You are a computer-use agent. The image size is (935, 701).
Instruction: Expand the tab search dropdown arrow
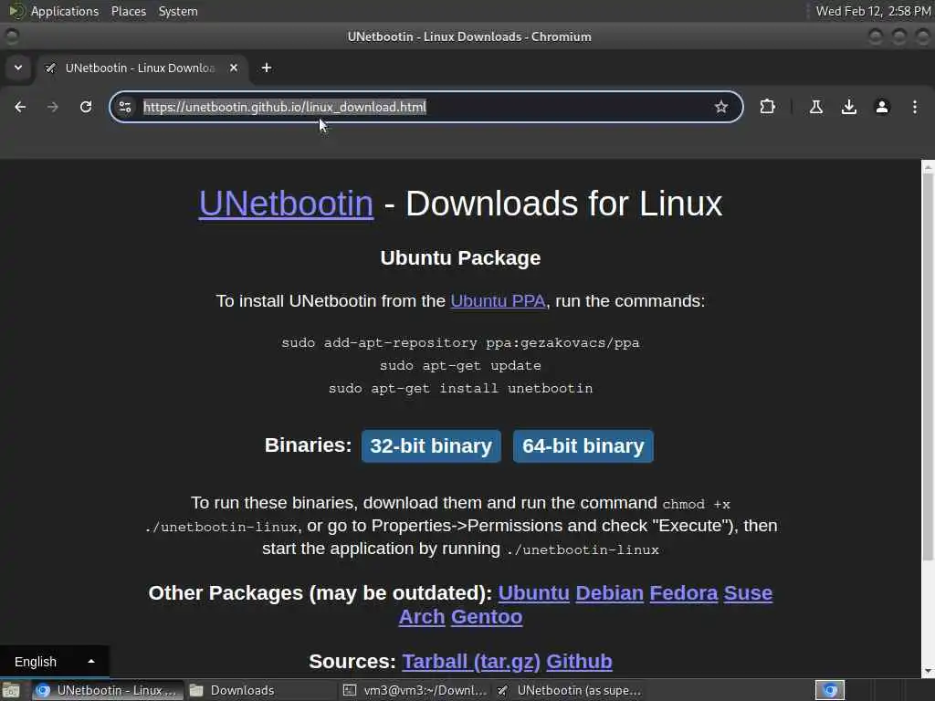coord(18,68)
